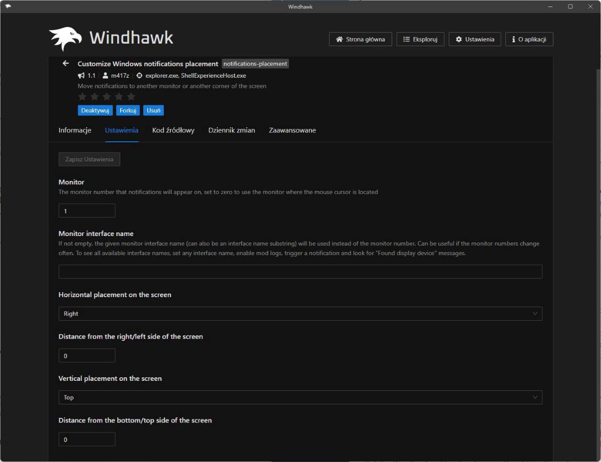
Task: Open the Eksploruj page
Action: click(x=420, y=39)
